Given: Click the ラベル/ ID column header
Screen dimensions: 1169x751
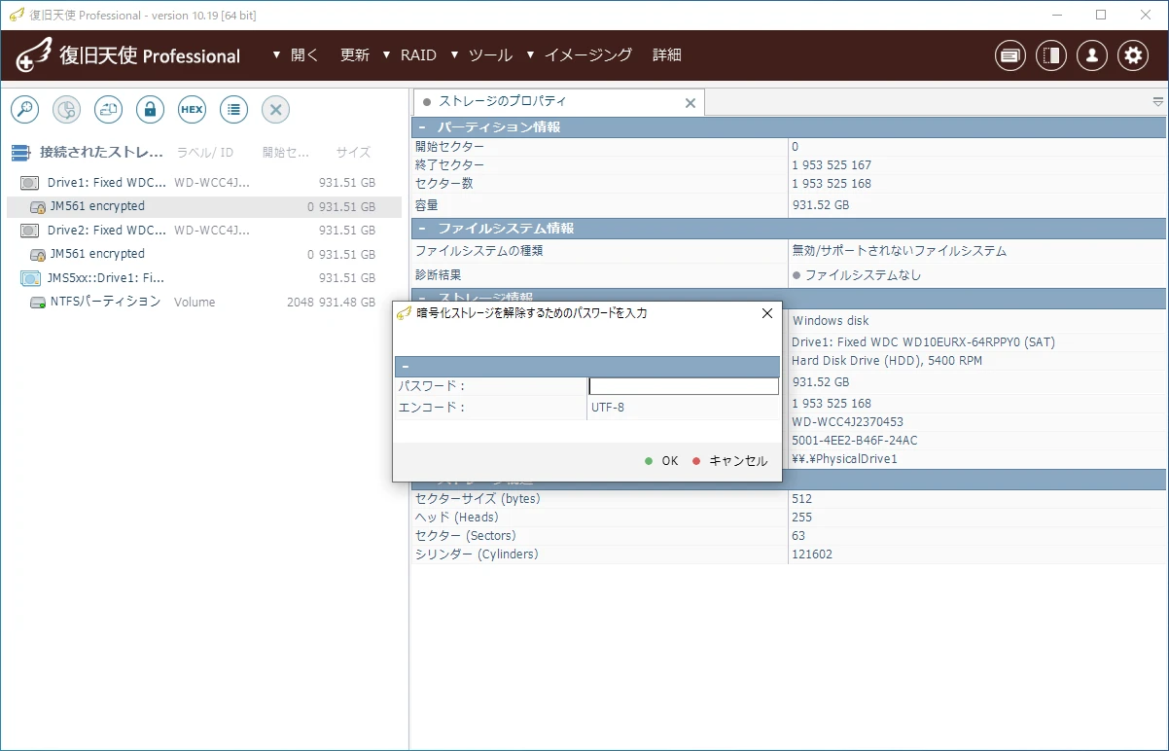Looking at the screenshot, I should [x=204, y=153].
